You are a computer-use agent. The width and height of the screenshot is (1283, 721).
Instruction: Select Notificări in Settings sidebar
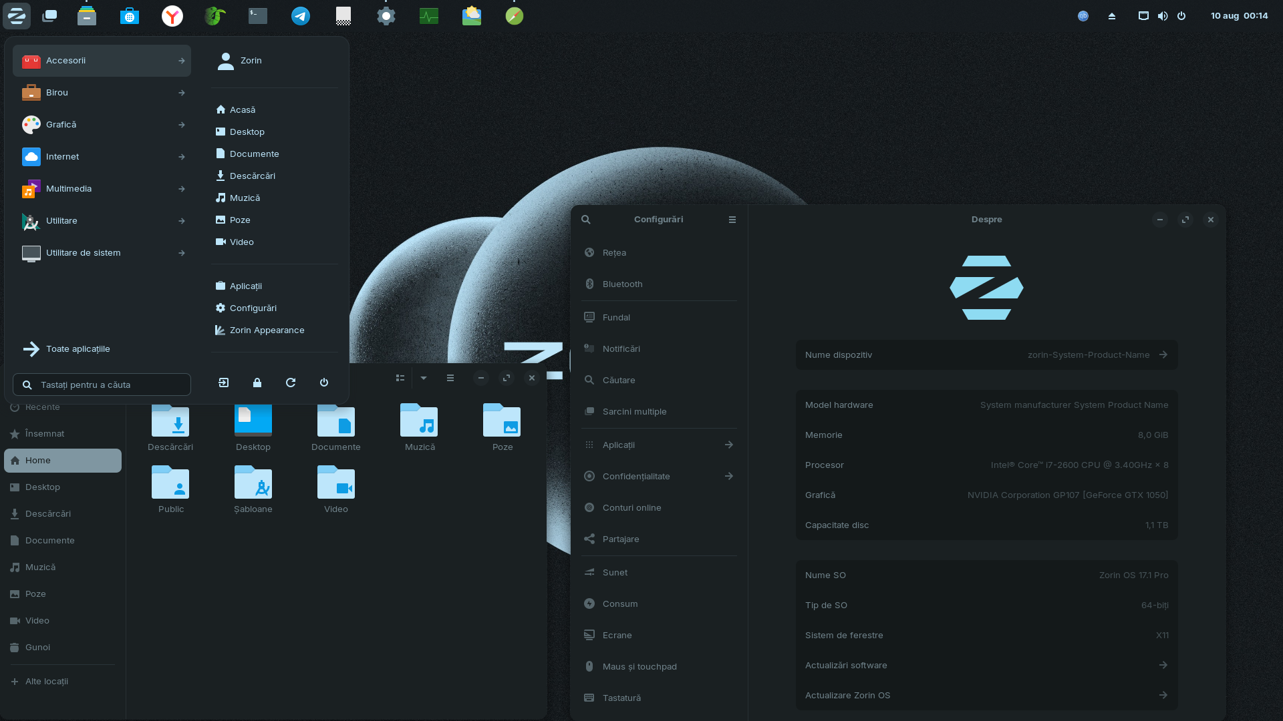659,348
